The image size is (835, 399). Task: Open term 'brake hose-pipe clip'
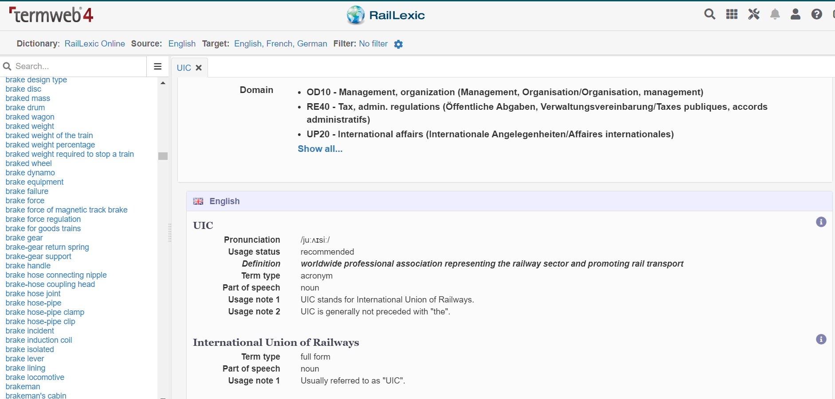tap(40, 322)
